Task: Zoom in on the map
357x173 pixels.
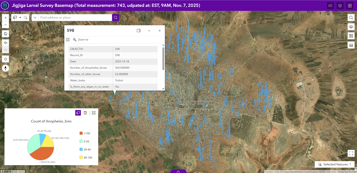Action: pos(6,17)
